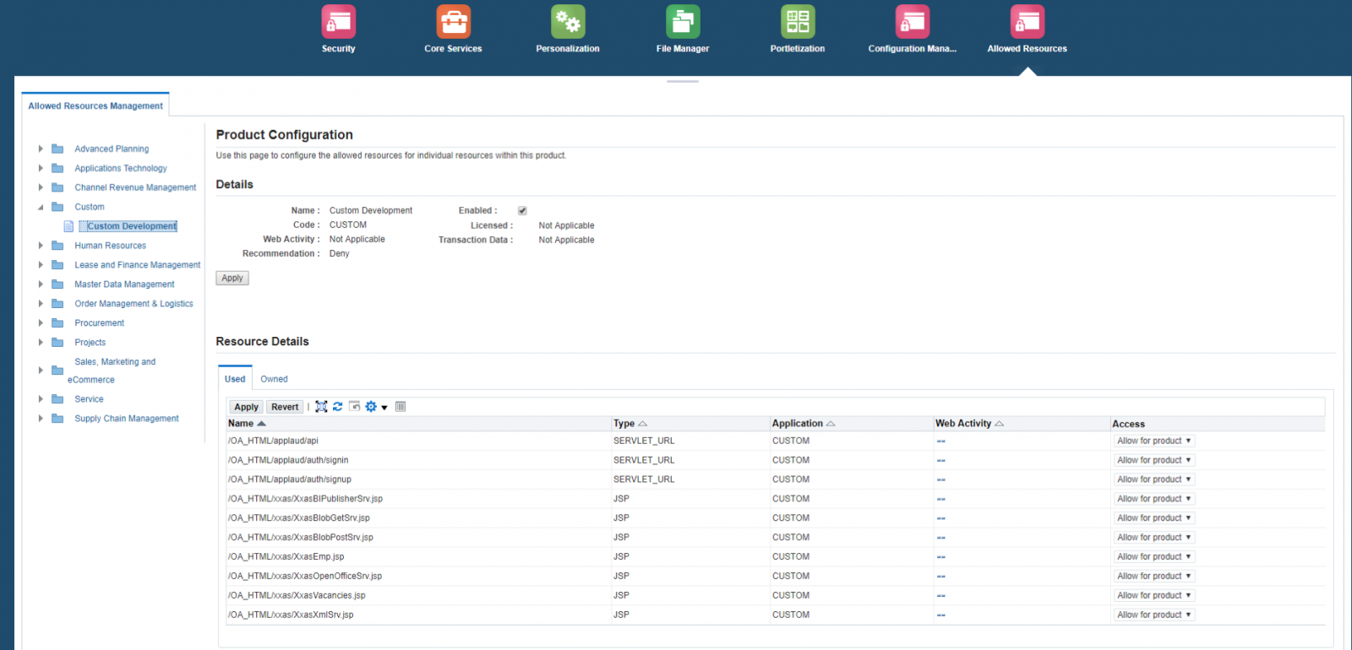This screenshot has width=1352, height=650.
Task: Open Access dropdown for XxasEmp.jsp row
Action: (x=1154, y=557)
